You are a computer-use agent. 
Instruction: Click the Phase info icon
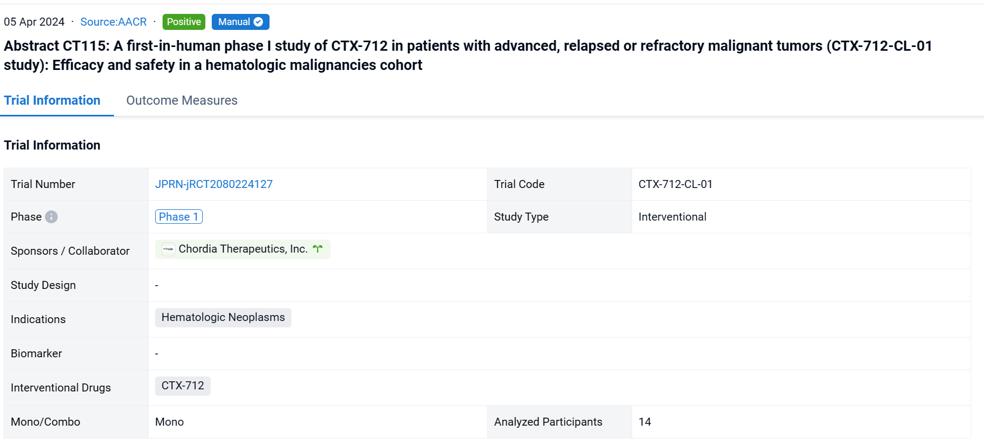pyautogui.click(x=51, y=217)
